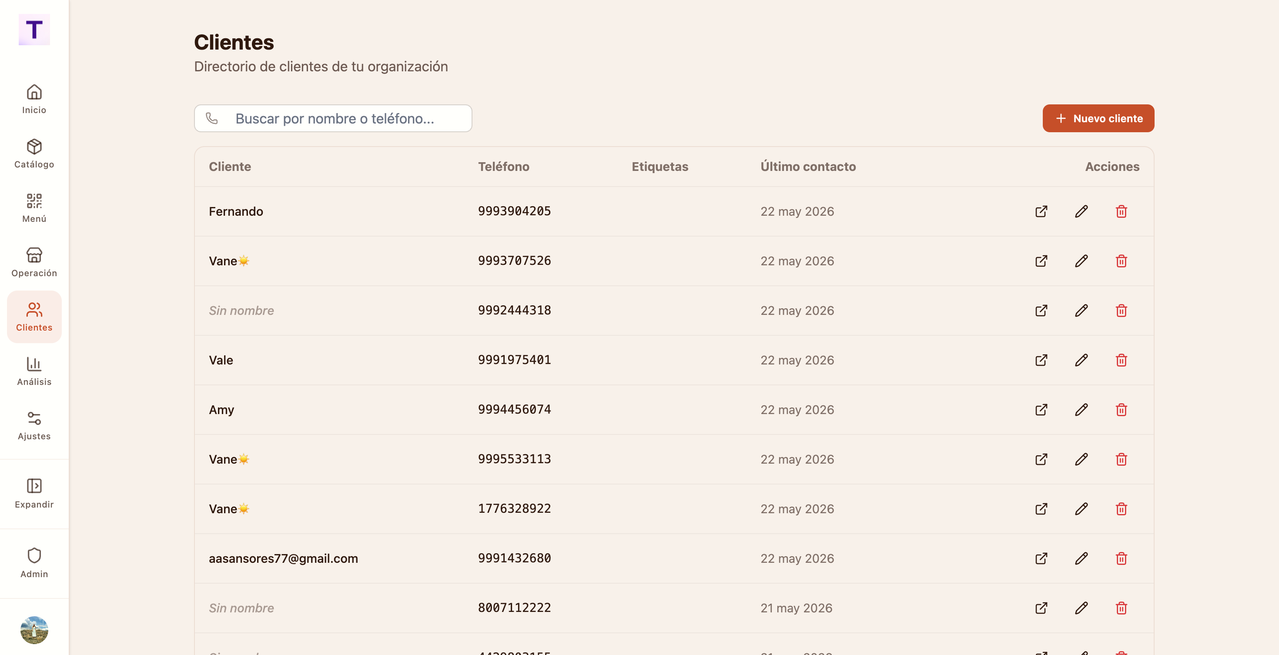
Task: Open the Análisis section
Action: click(34, 371)
